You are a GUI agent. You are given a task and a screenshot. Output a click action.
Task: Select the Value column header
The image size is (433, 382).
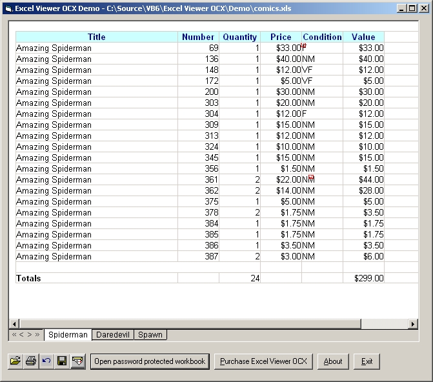(x=363, y=37)
